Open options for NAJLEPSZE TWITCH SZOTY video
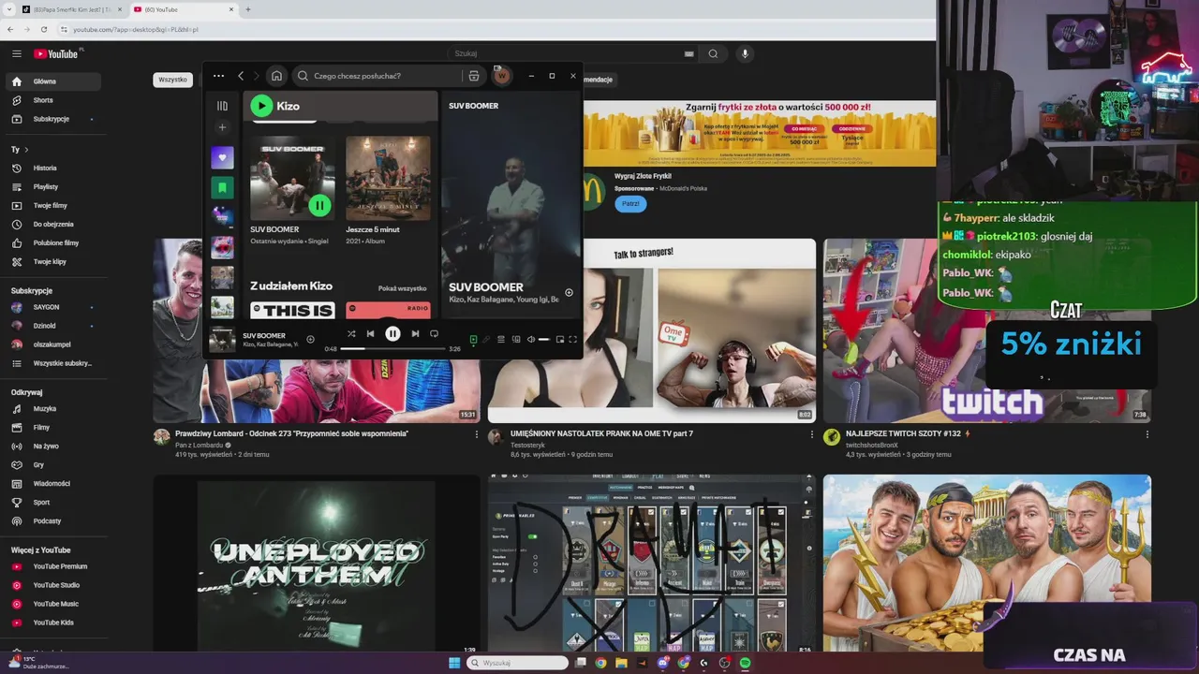Image resolution: width=1199 pixels, height=674 pixels. click(1147, 434)
